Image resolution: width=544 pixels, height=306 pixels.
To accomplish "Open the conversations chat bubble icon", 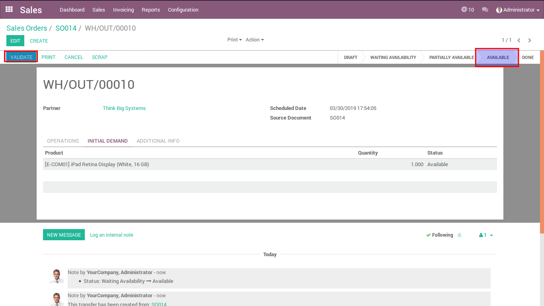I will (x=485, y=10).
